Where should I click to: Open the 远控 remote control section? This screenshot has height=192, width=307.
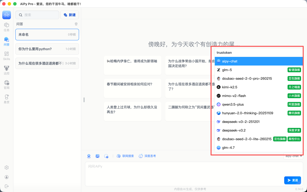(x=7, y=70)
